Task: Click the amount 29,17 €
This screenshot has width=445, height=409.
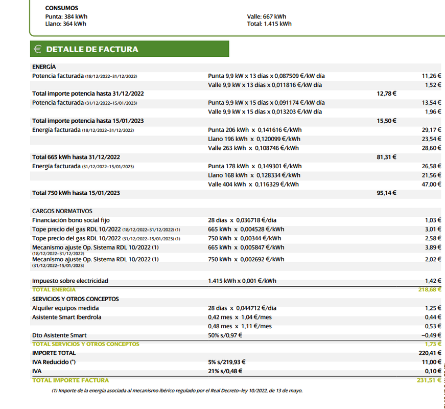Action: [x=431, y=130]
